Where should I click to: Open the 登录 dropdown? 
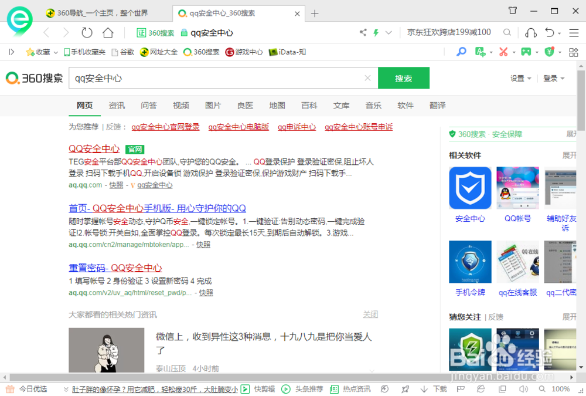pyautogui.click(x=554, y=78)
